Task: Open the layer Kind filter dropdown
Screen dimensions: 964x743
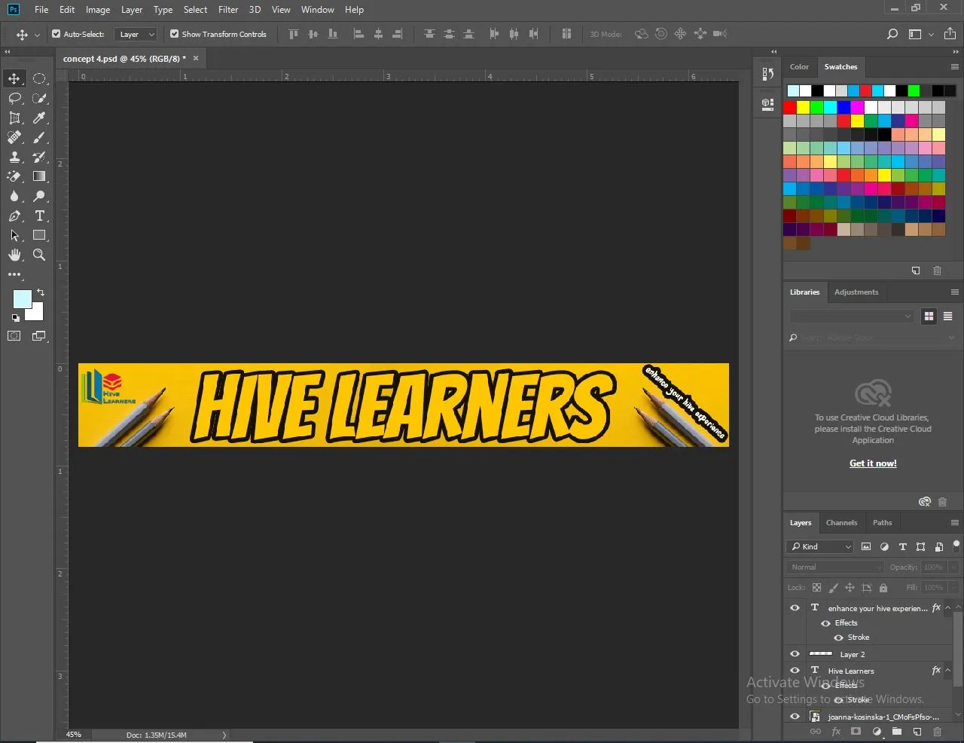Action: (820, 546)
